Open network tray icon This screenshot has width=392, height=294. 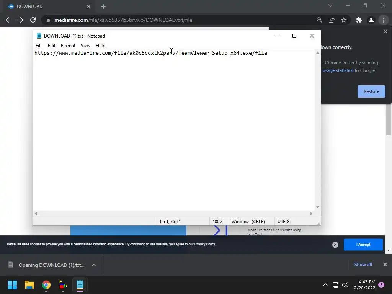[x=336, y=285]
